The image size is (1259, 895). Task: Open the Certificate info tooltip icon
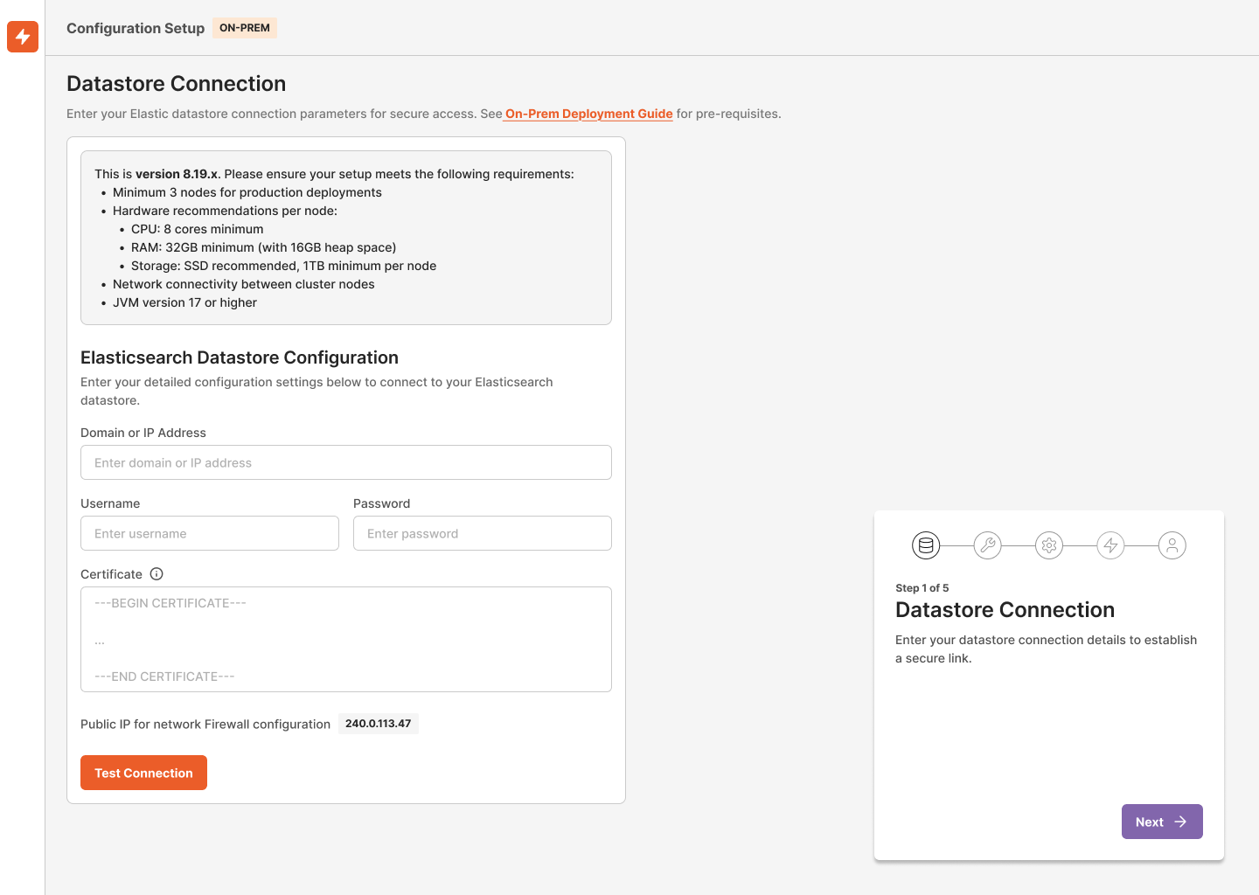coord(157,573)
